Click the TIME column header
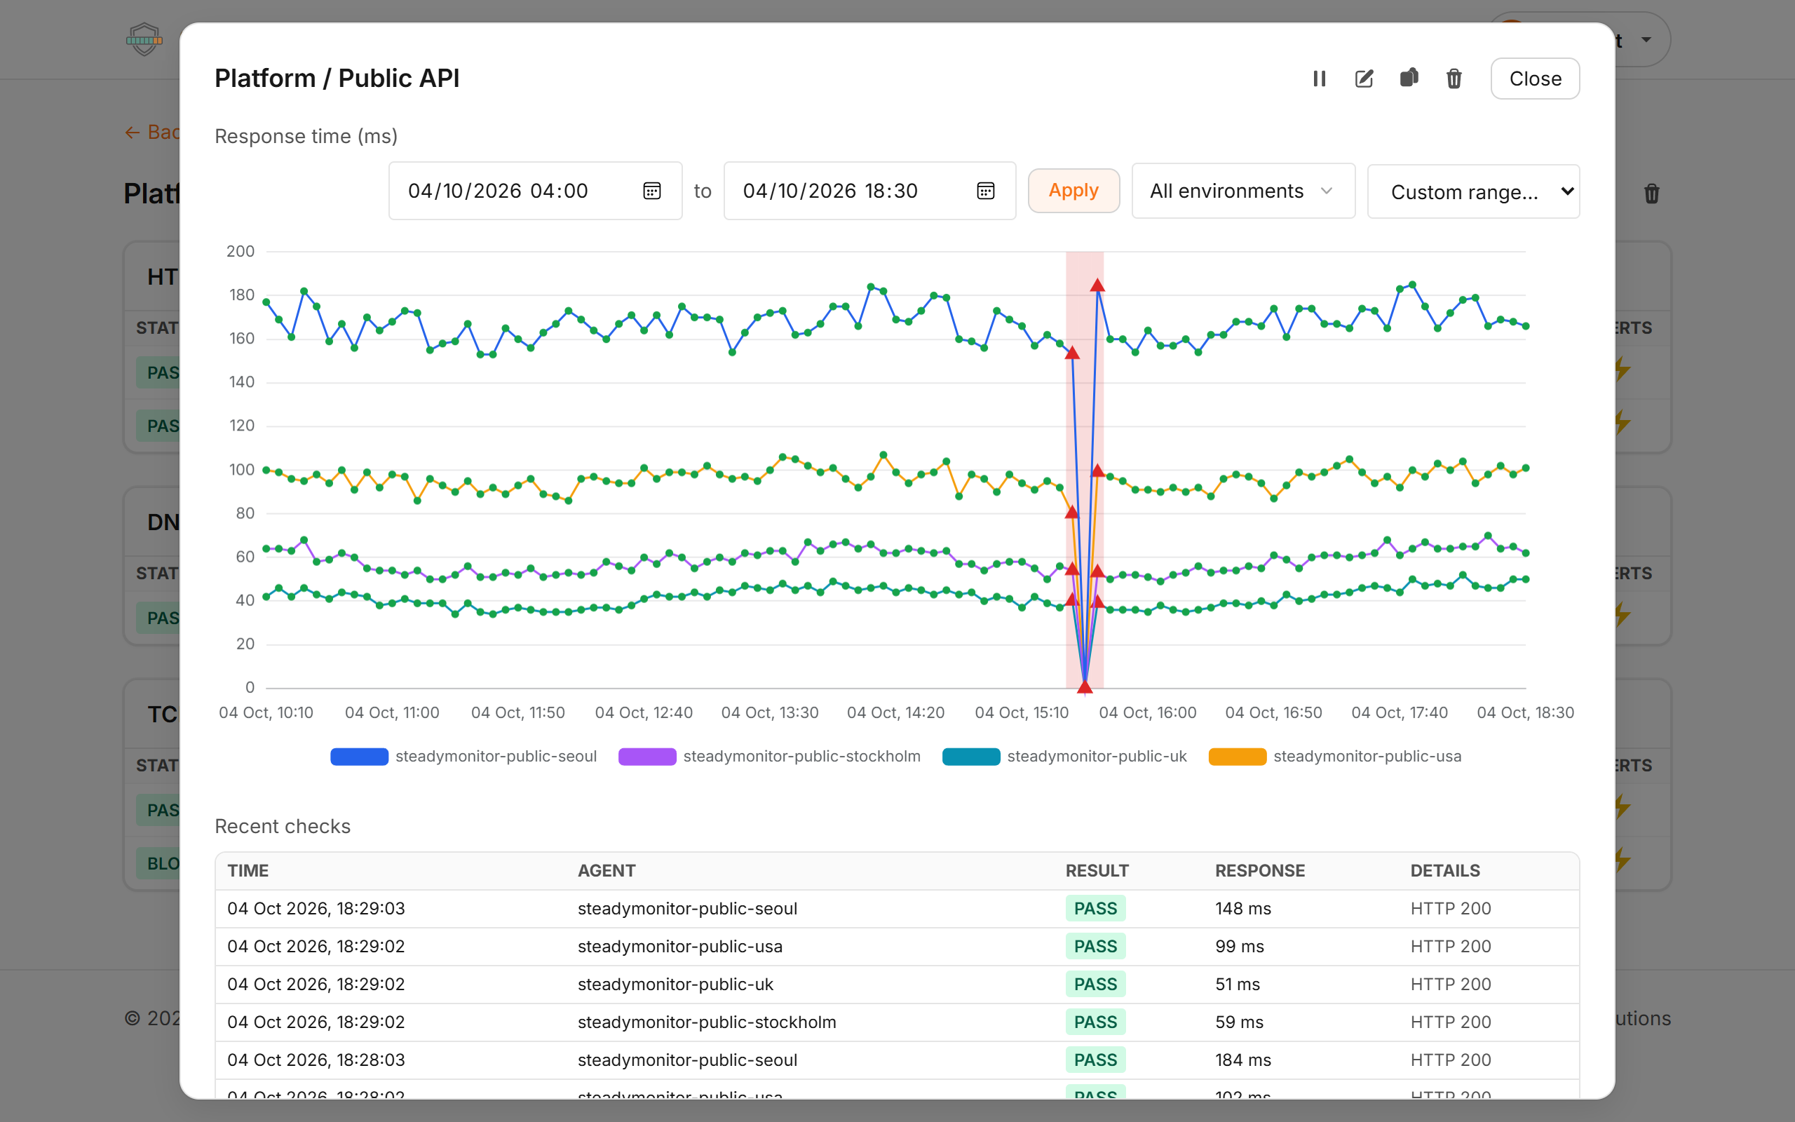1795x1122 pixels. [248, 870]
